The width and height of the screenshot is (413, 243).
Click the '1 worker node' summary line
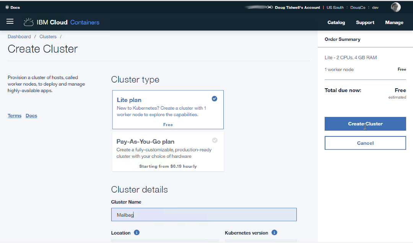[x=339, y=70]
